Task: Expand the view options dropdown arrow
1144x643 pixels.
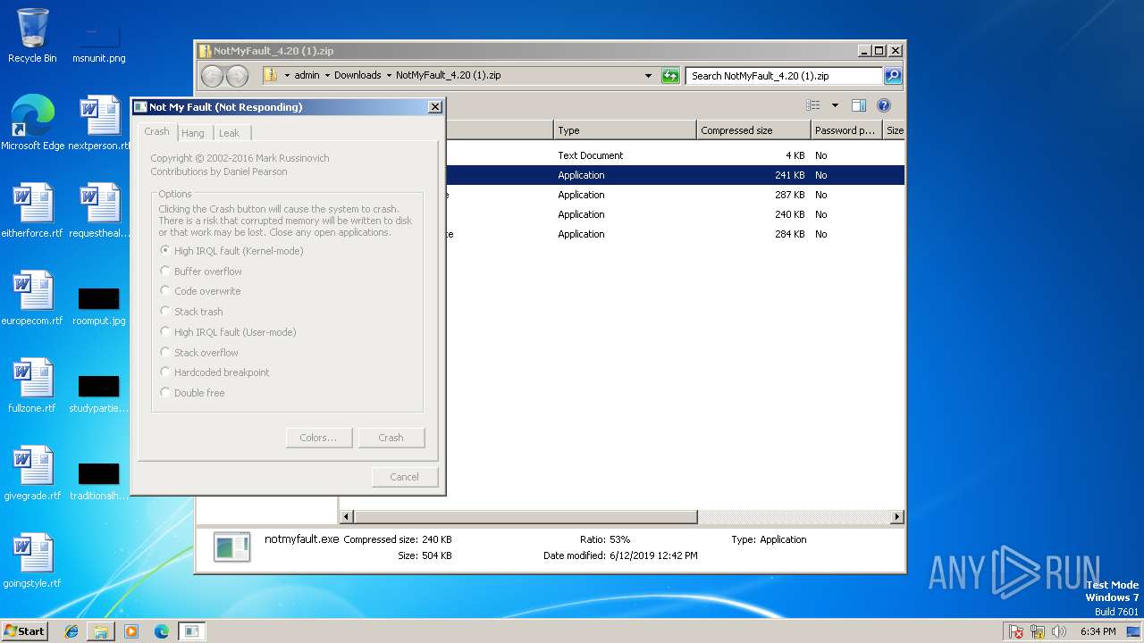Action: pos(835,105)
